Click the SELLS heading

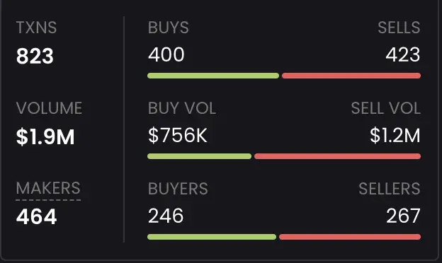399,28
